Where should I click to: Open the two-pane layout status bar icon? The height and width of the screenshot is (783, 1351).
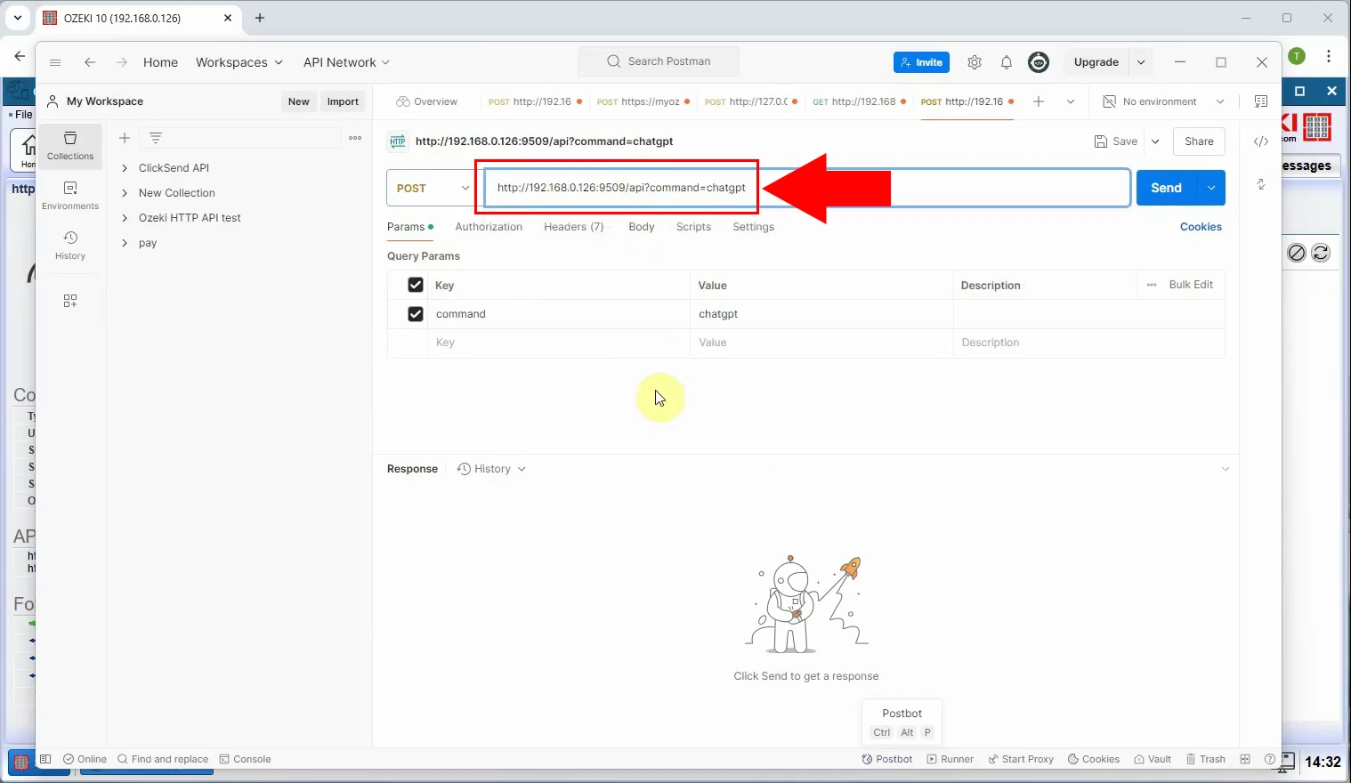pos(1245,759)
